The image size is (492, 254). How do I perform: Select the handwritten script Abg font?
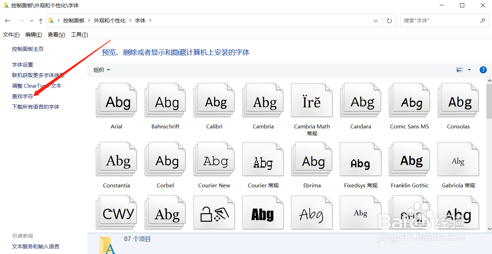(312, 213)
